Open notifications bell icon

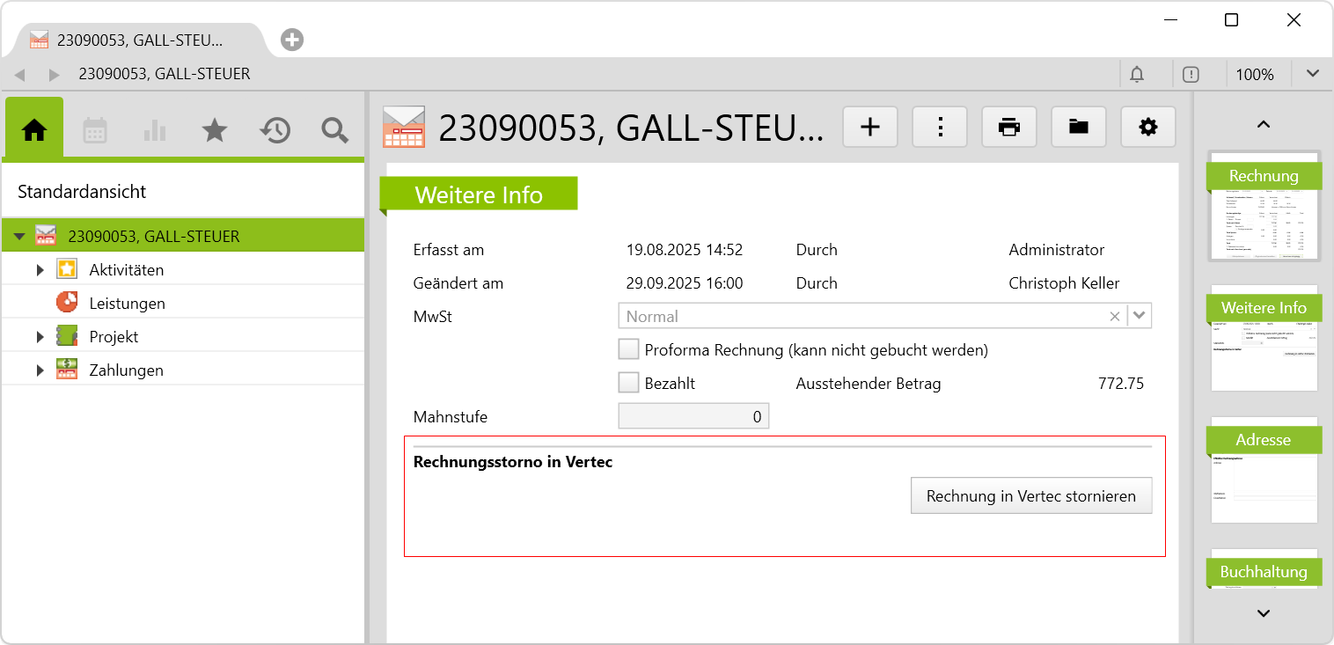click(1137, 75)
